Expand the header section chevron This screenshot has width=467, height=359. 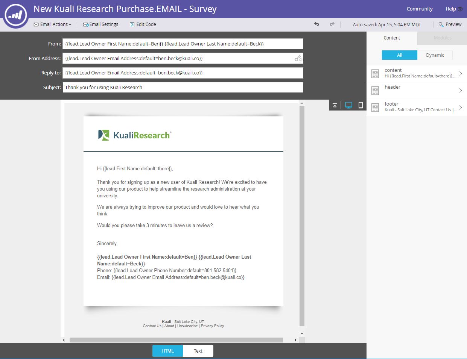[461, 91]
